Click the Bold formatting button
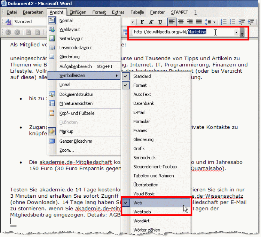261x237 pixels. (142, 22)
